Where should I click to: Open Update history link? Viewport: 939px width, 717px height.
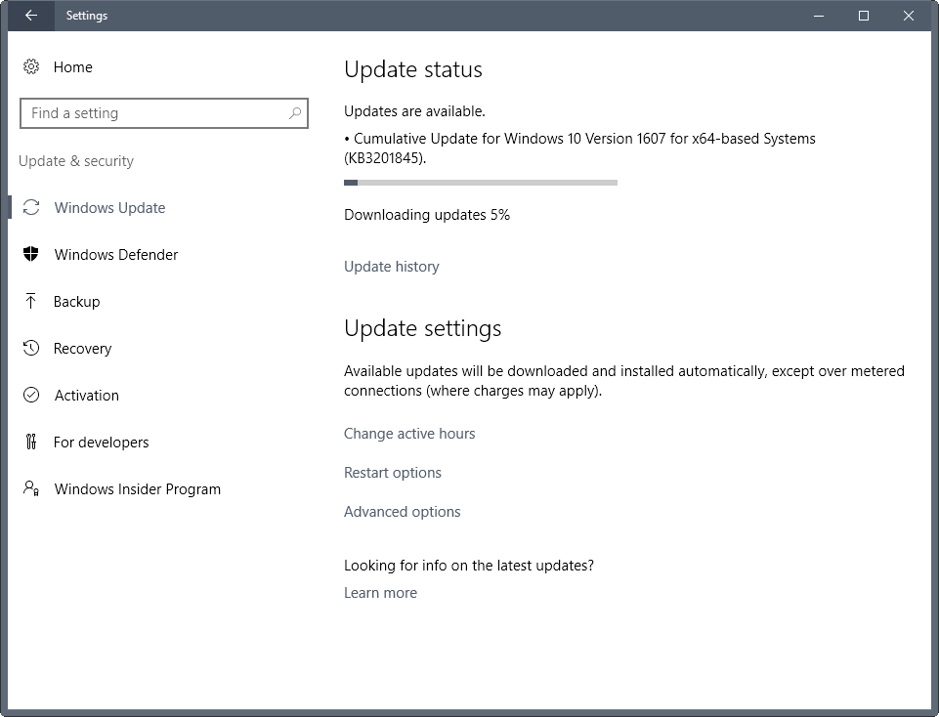click(x=392, y=267)
